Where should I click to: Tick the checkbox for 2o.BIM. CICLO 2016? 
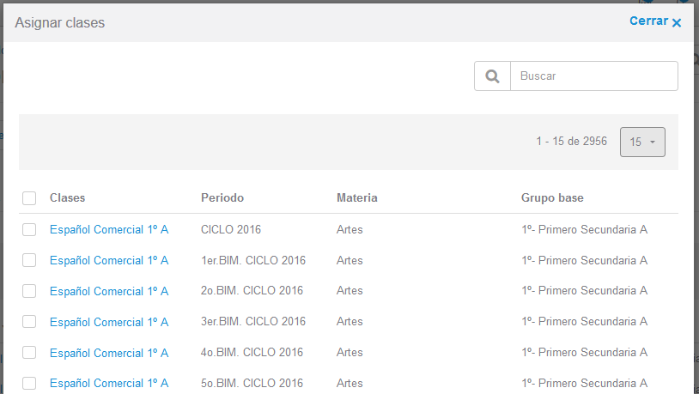pos(29,291)
